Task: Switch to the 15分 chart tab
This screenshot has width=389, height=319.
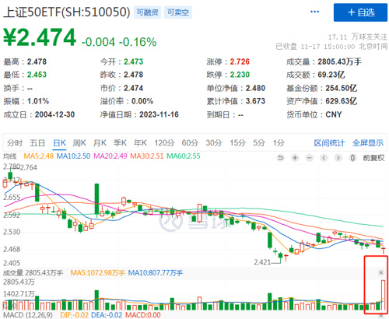Action: coord(237,142)
